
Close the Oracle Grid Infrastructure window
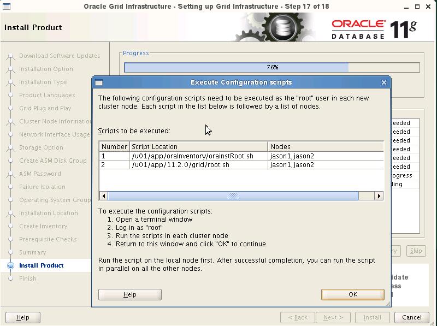[x=428, y=7]
